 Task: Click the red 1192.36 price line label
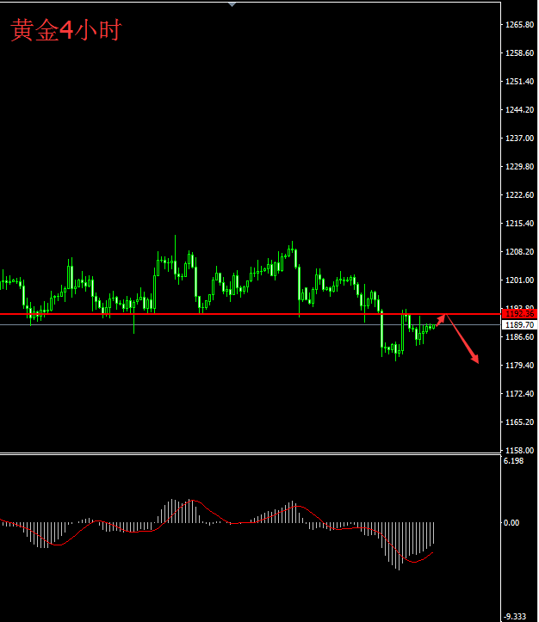click(519, 314)
